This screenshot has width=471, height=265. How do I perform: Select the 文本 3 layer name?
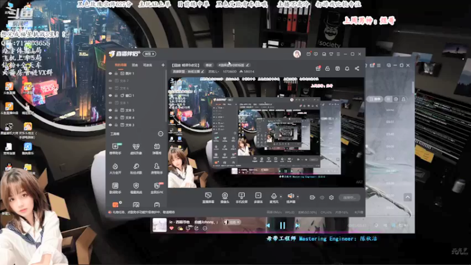(130, 125)
